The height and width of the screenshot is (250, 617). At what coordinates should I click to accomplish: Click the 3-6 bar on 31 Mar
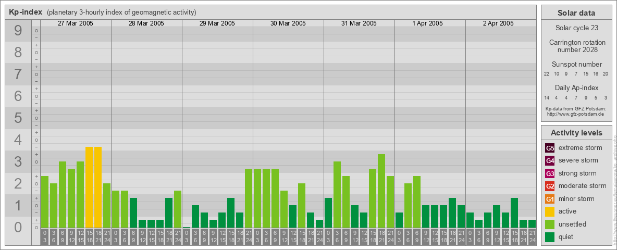click(337, 195)
